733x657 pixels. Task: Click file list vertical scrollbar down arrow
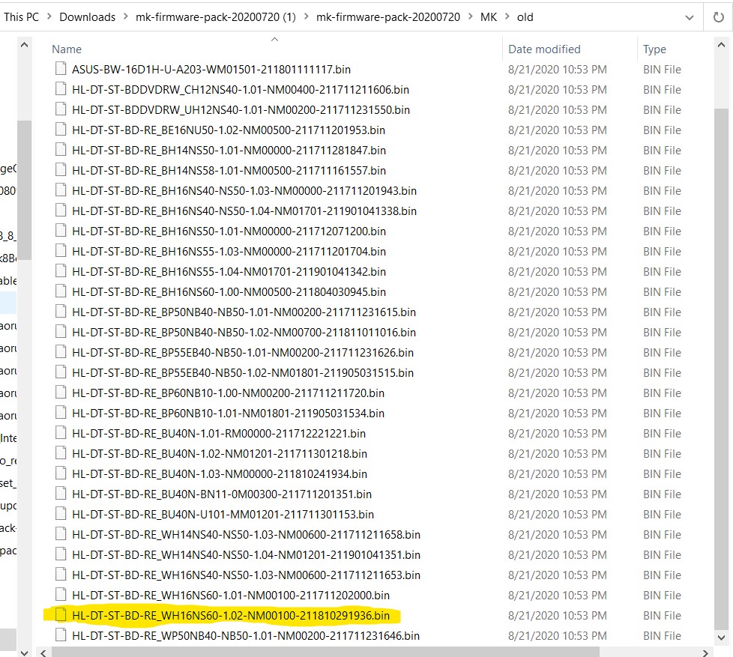tap(721, 638)
